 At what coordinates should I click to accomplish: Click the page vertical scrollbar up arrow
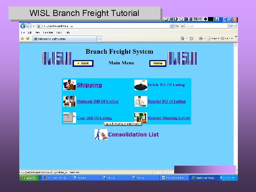[235, 45]
